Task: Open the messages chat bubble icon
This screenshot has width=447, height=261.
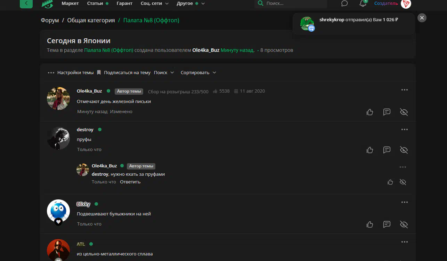Action: [344, 3]
